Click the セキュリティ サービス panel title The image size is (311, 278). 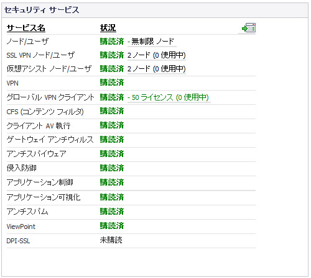click(42, 10)
